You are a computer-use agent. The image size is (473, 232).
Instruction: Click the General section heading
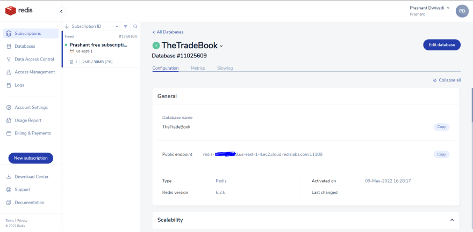point(167,96)
